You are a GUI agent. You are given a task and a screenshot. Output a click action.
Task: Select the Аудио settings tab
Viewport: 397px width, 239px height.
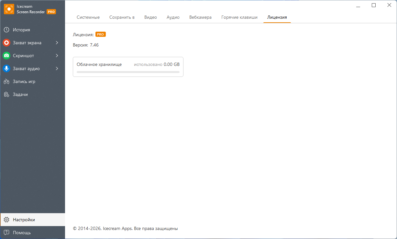(x=173, y=17)
